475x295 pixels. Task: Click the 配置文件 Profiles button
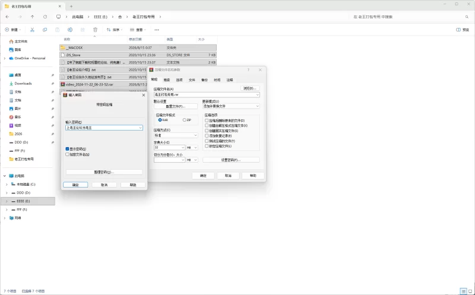pyautogui.click(x=176, y=107)
